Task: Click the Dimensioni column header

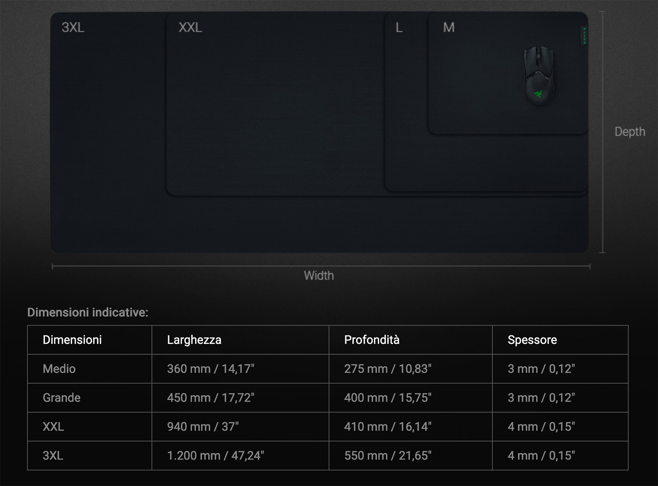Action: pos(72,340)
